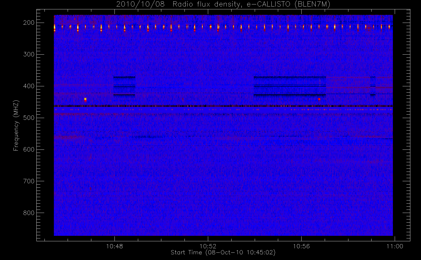Screen dimensions: 421x260
Task: Click the 300 frequency tick label
Action: [x=29, y=54]
